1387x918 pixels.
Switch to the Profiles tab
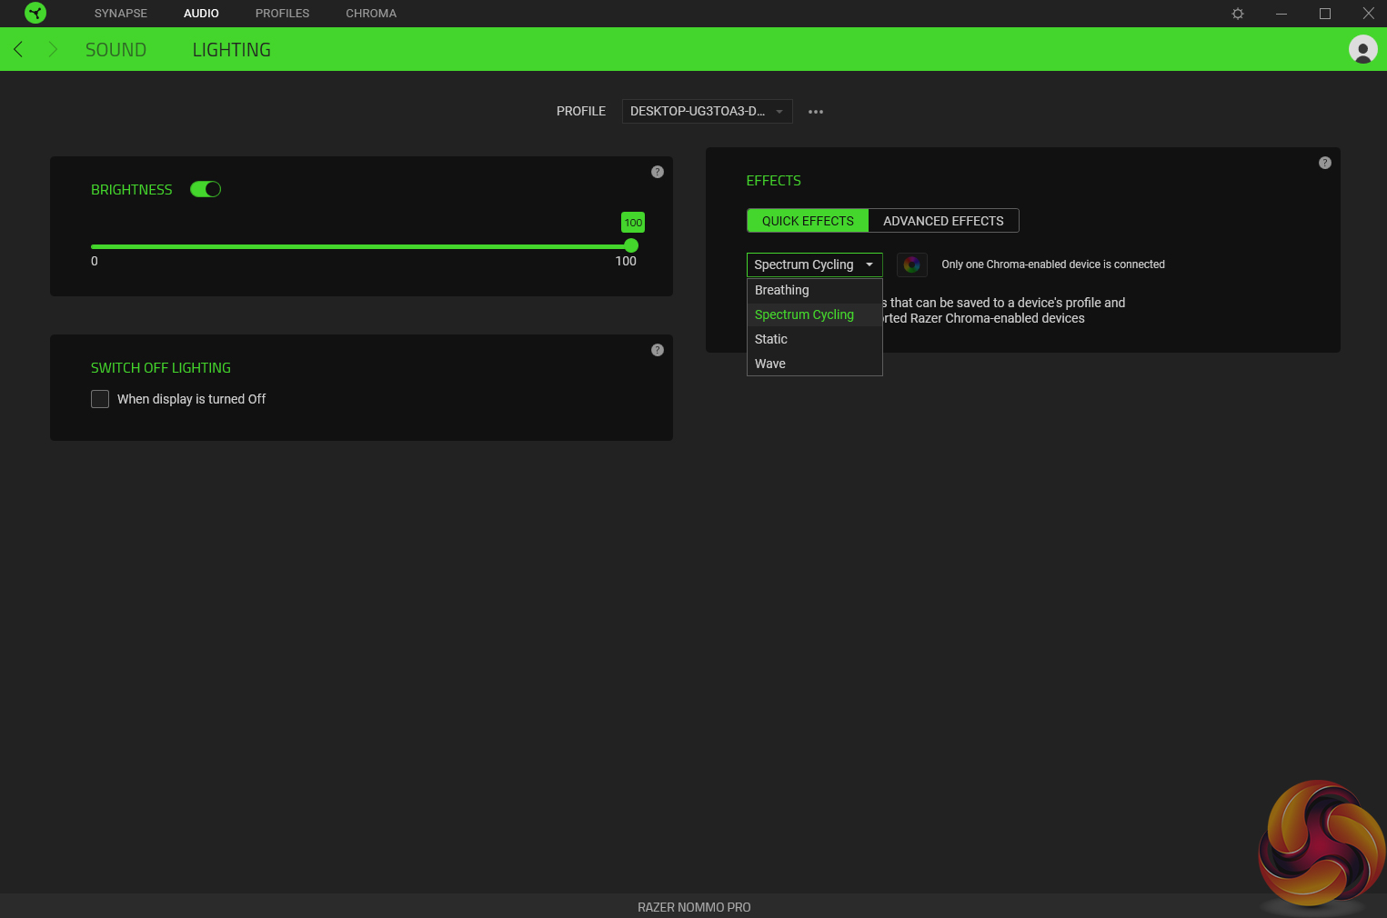coord(282,14)
